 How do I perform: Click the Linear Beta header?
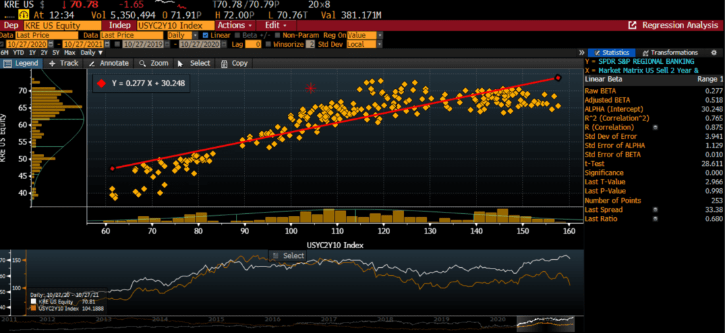[x=603, y=80]
